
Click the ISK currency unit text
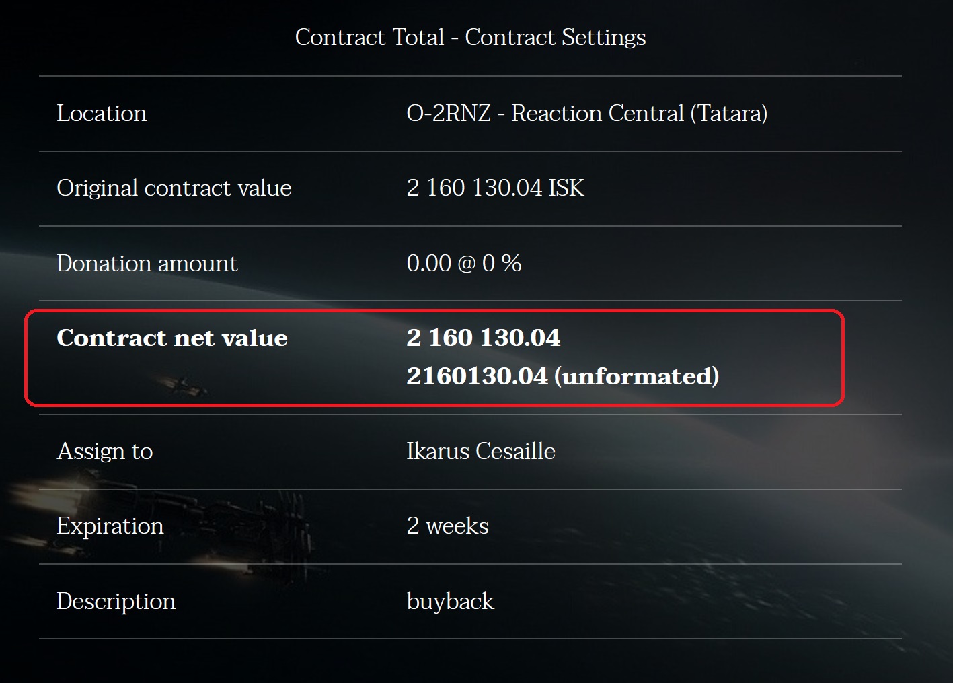tap(566, 188)
